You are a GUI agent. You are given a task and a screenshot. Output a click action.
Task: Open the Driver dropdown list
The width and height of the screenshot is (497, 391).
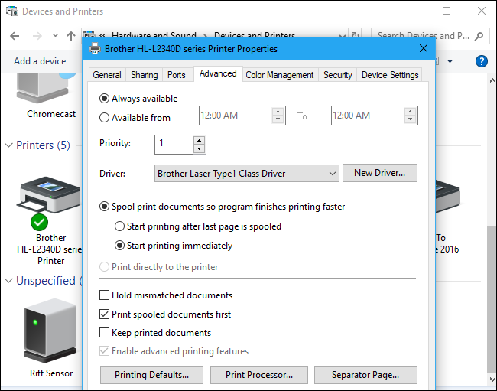pos(332,174)
